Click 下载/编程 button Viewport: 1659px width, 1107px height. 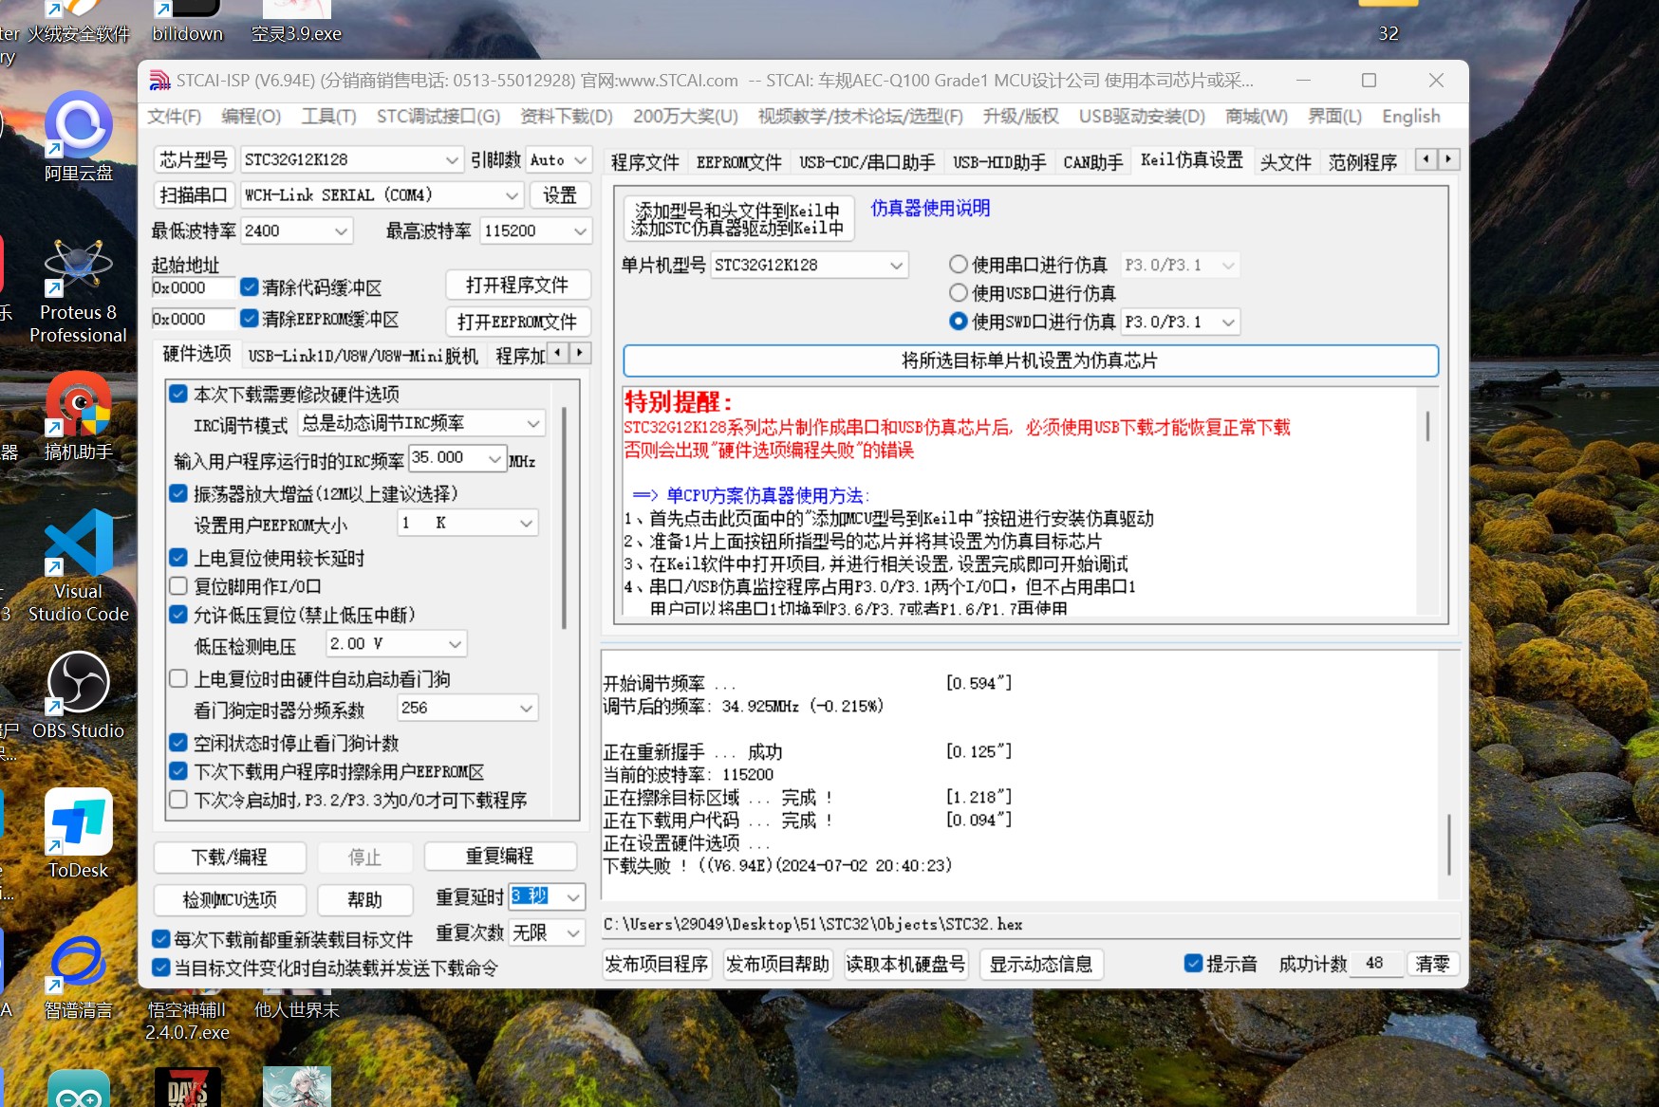[x=230, y=857]
